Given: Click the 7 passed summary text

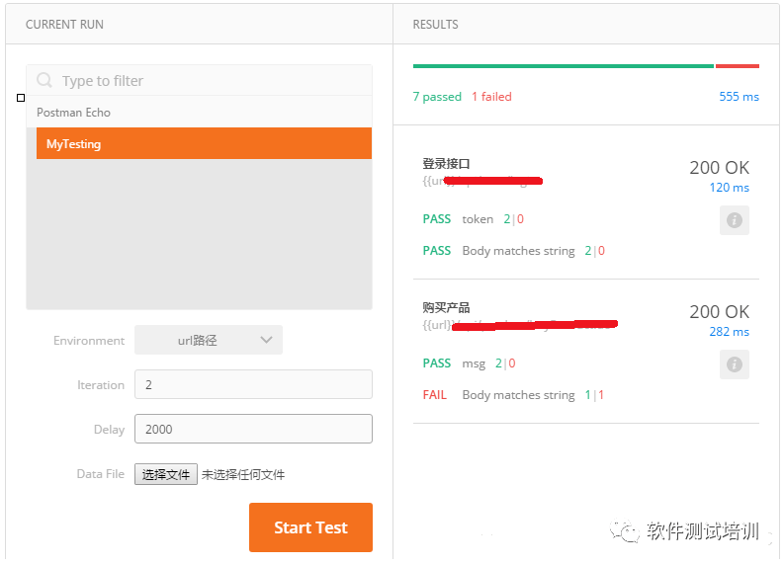Looking at the screenshot, I should tap(437, 97).
